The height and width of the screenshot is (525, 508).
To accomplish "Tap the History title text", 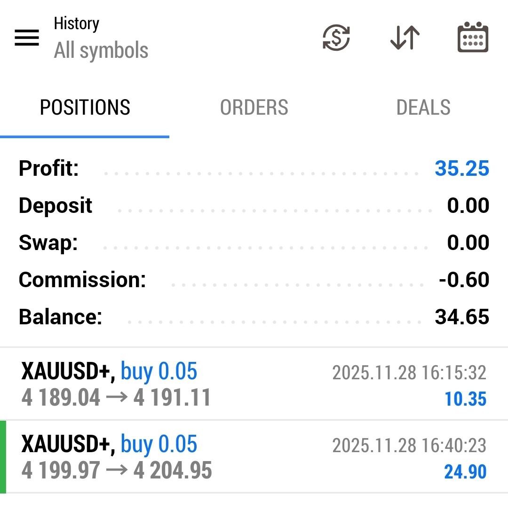I will (x=77, y=24).
